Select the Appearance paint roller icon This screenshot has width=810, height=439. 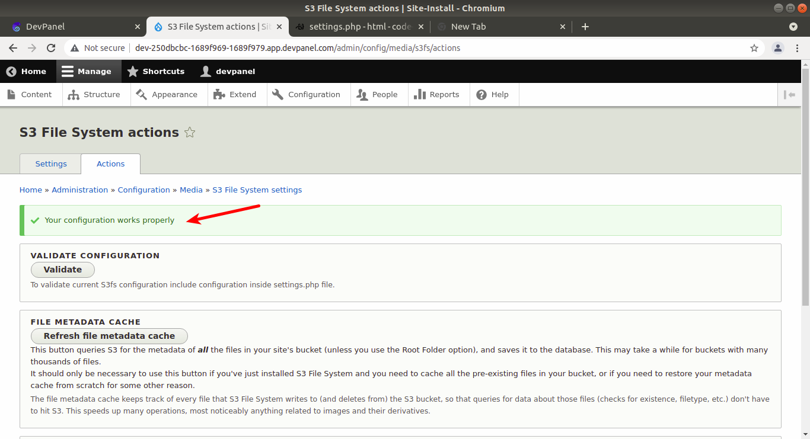(x=141, y=94)
